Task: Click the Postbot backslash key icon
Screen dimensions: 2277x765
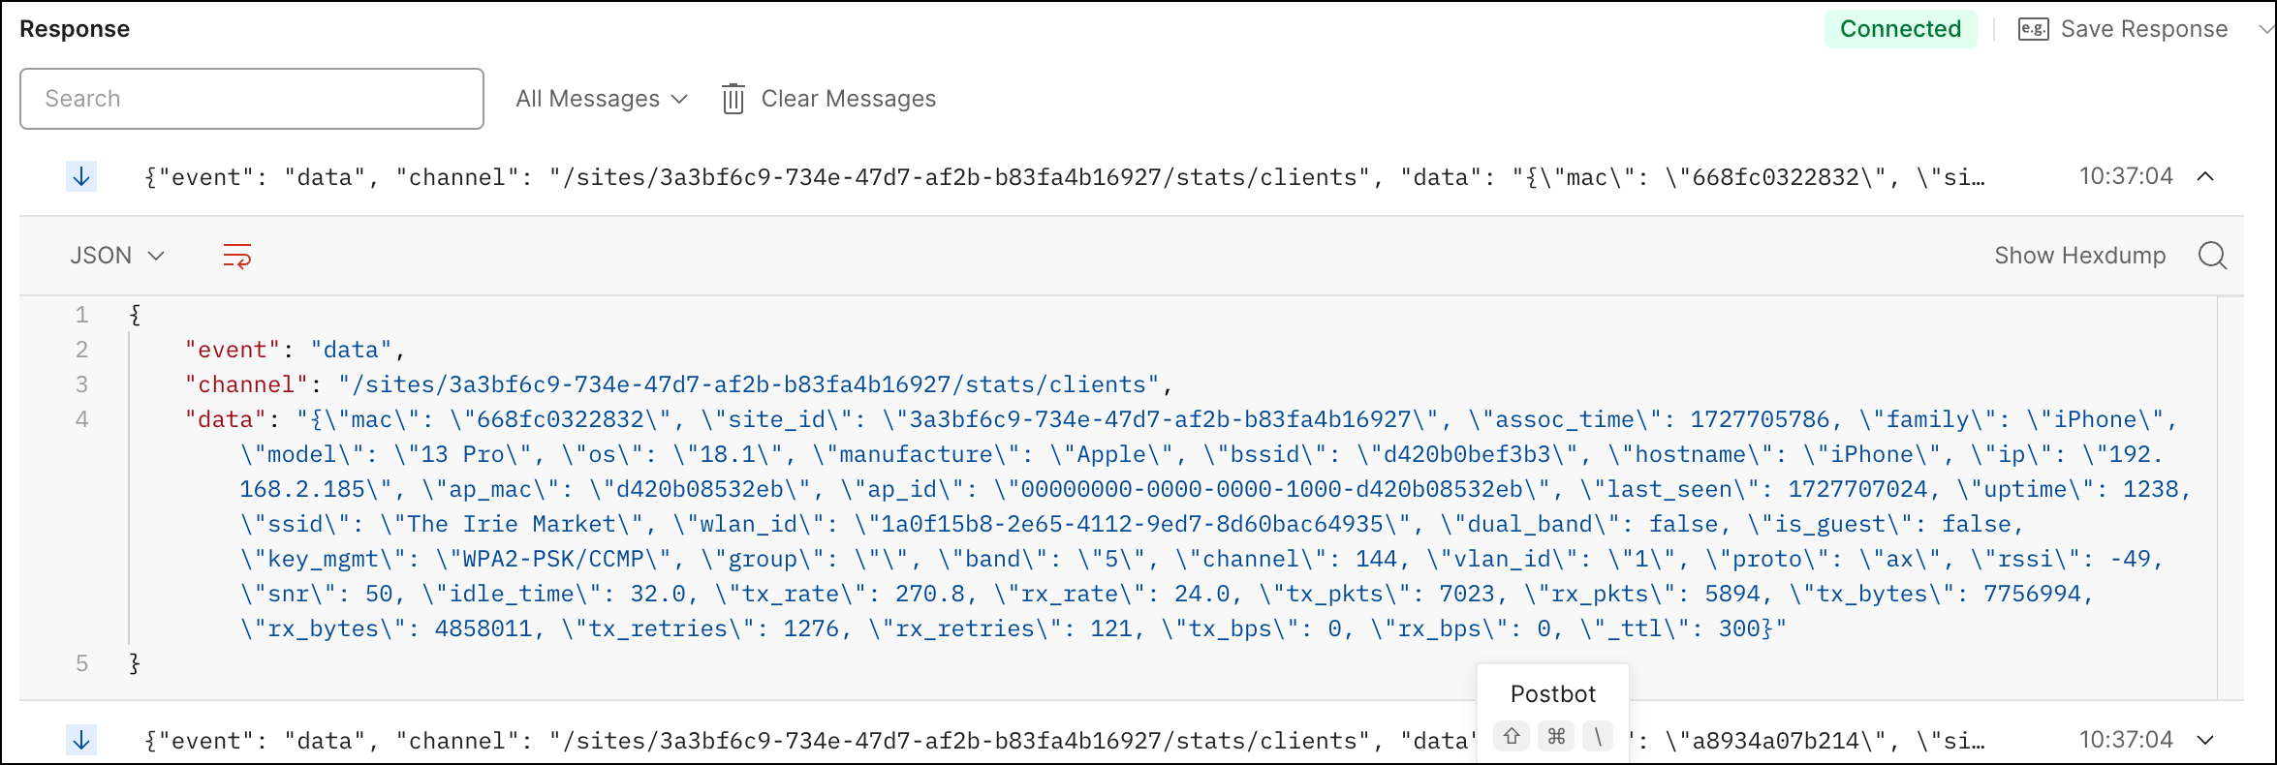Action: 1597,736
